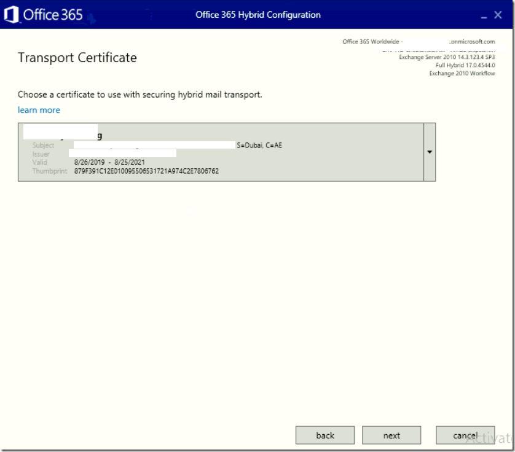Click the Transport Certificate heading
515x452 pixels.
point(77,58)
